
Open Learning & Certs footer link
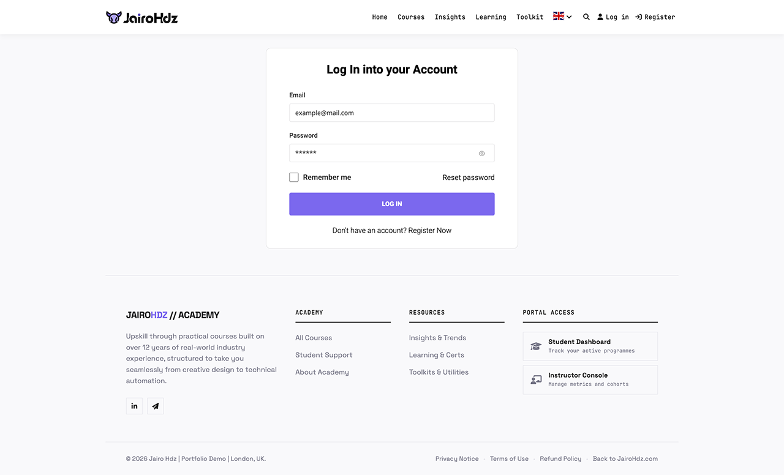click(437, 355)
